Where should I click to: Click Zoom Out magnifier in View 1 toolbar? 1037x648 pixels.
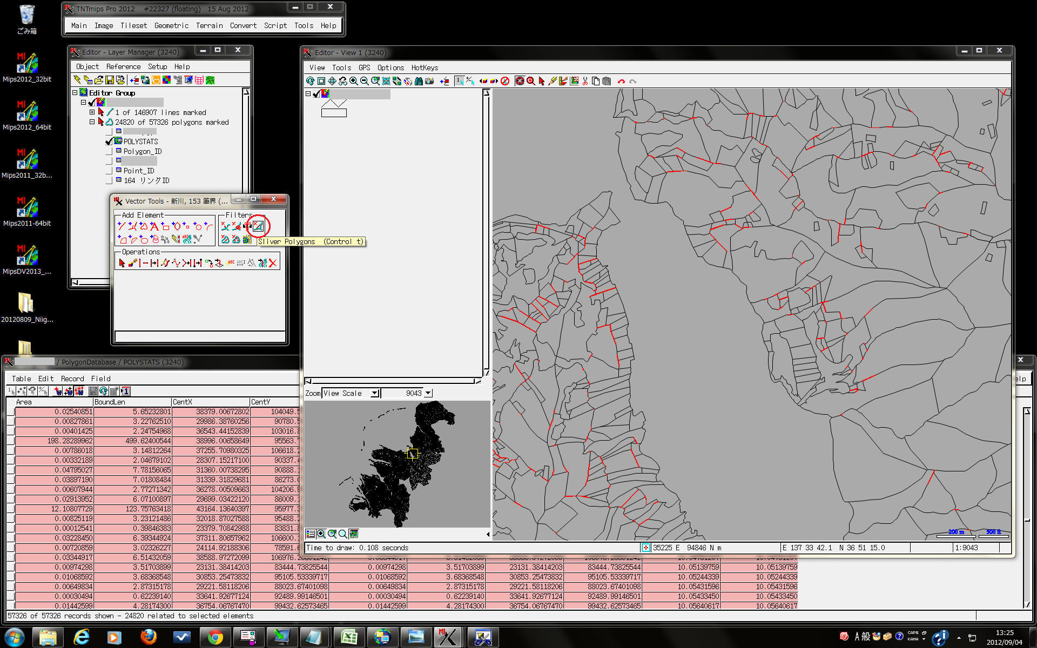365,81
